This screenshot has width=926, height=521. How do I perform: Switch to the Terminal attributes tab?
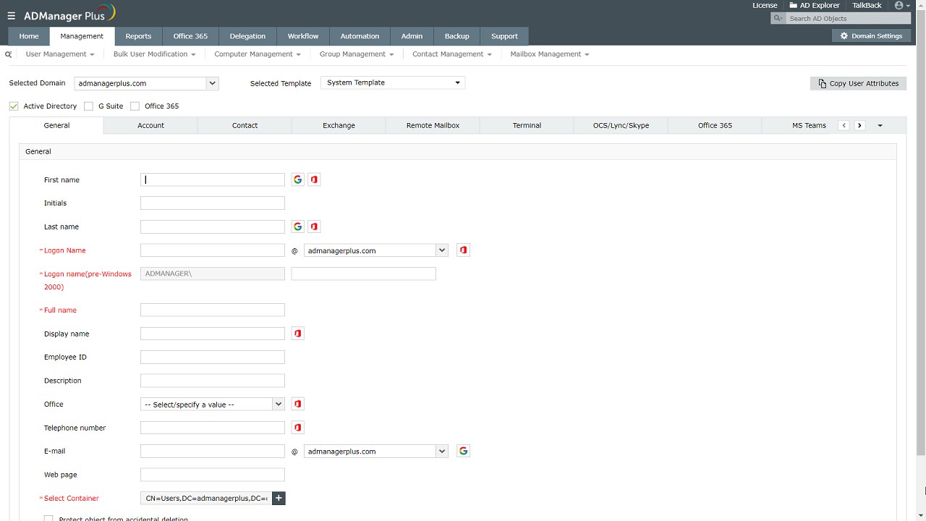(527, 125)
